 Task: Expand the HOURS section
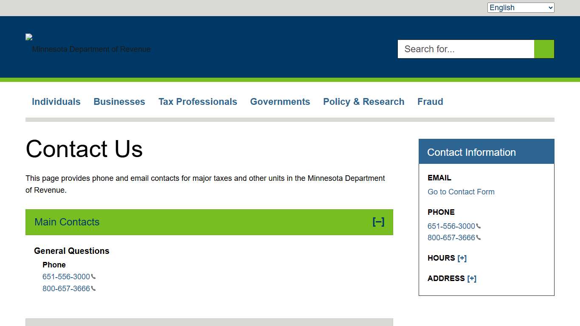[x=462, y=258]
